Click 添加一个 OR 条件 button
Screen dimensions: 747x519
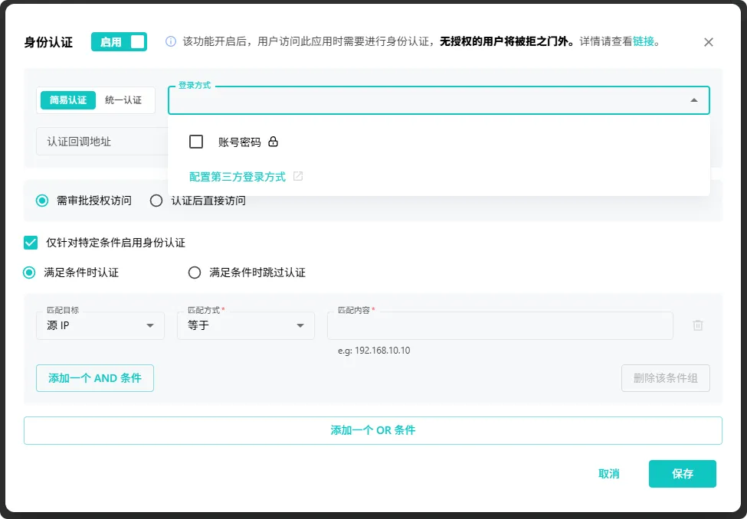click(373, 430)
